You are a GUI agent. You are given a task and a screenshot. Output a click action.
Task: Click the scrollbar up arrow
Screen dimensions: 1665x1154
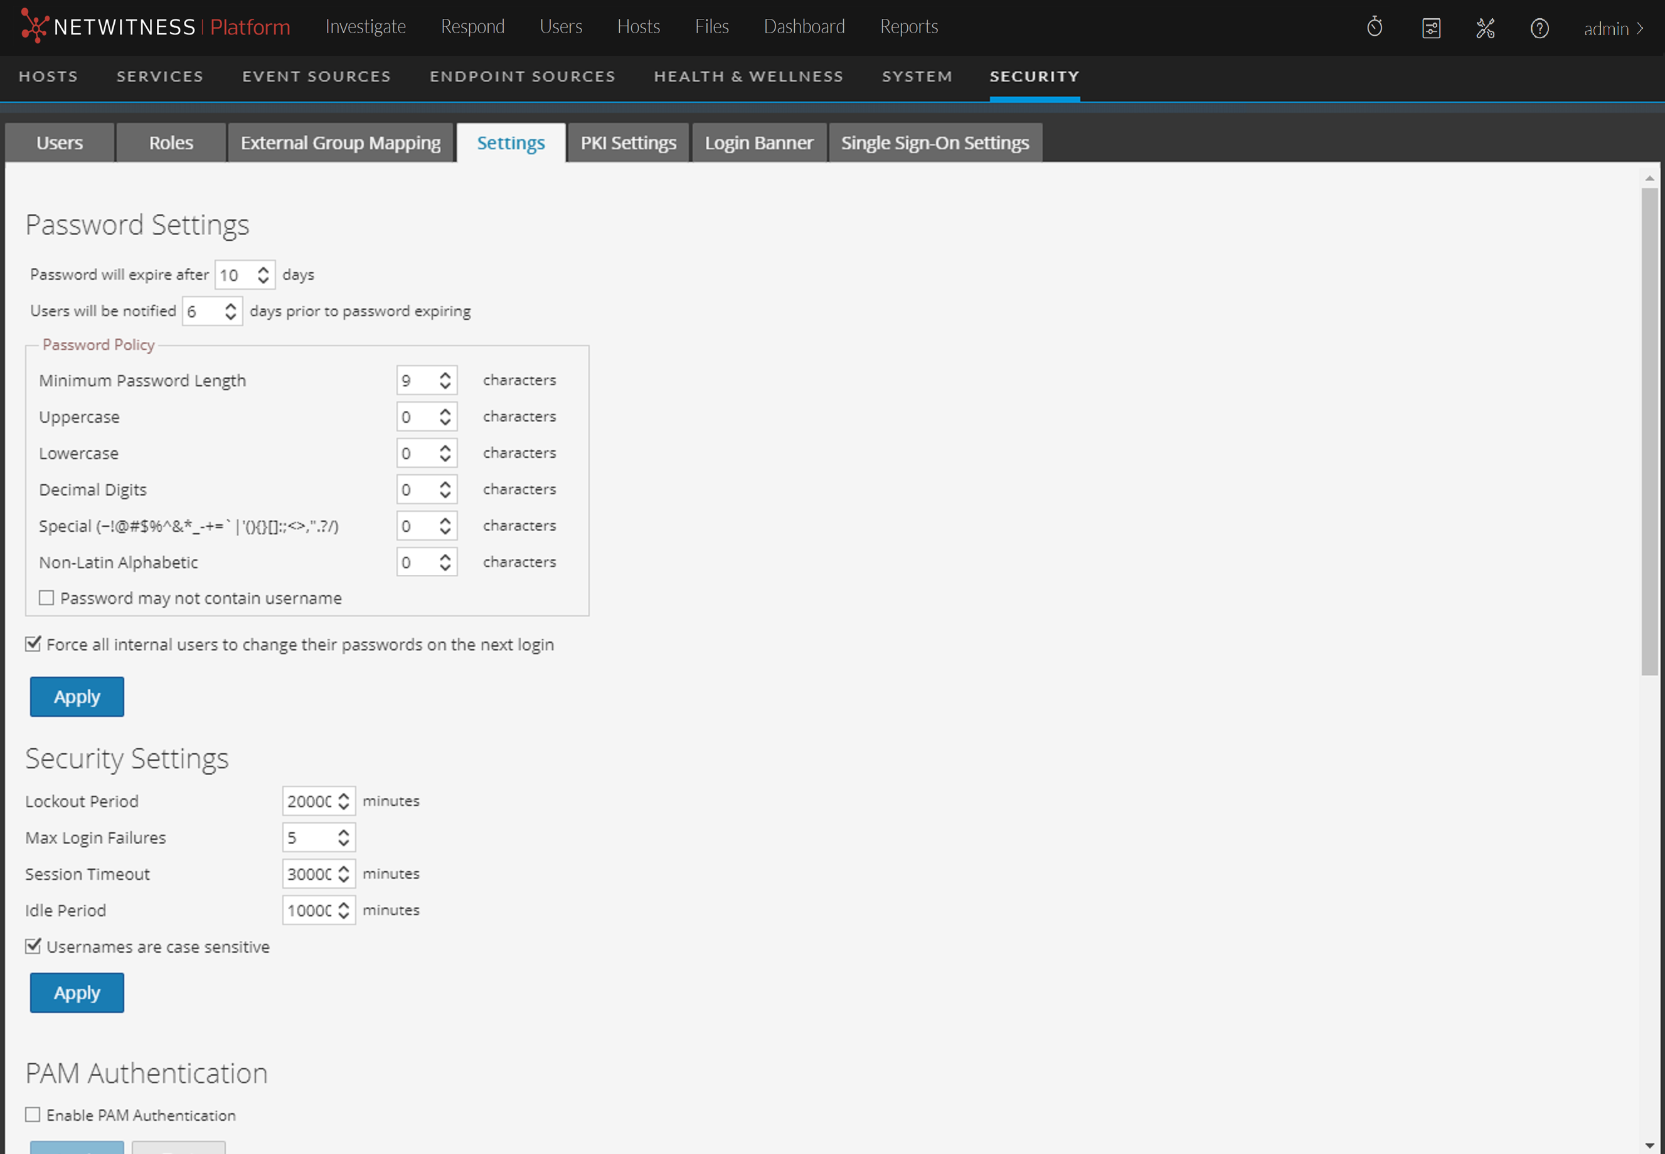point(1649,178)
